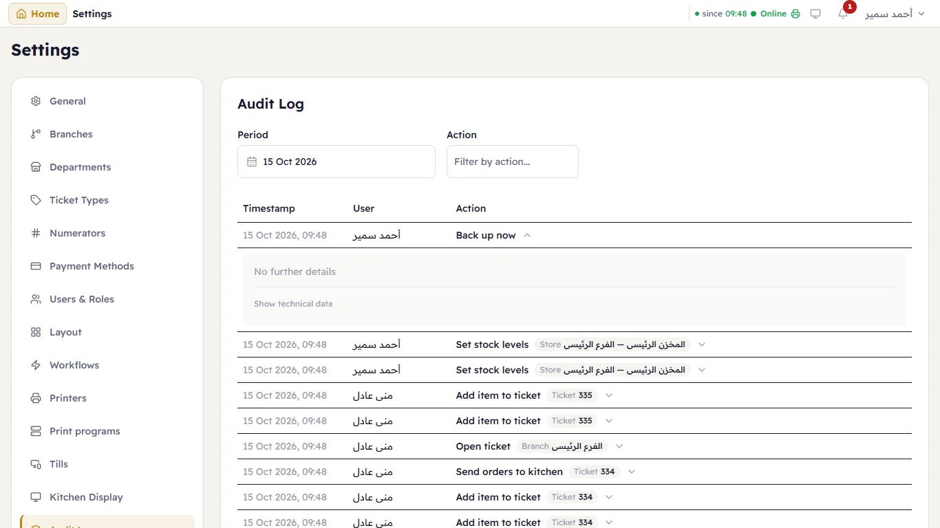Open the Period date picker showing 15 Oct 2026
This screenshot has width=940, height=528.
tap(337, 162)
